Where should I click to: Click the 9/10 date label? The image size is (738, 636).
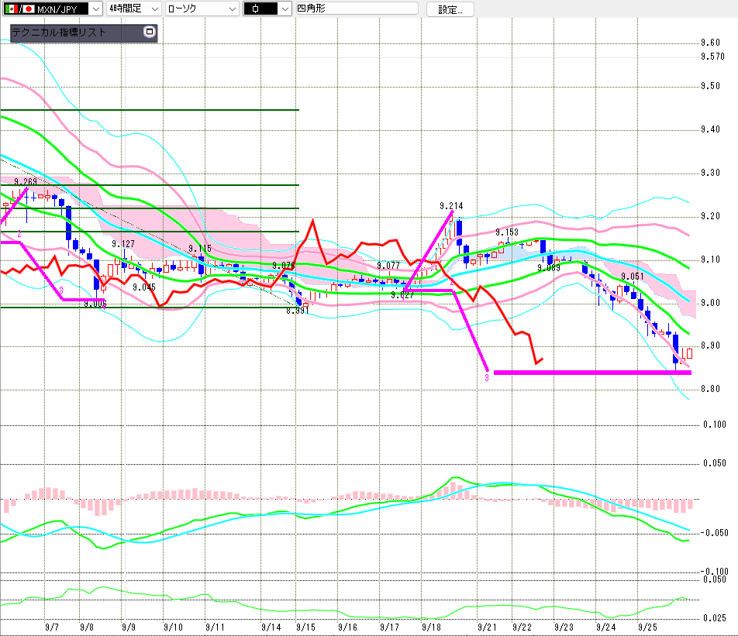173,627
